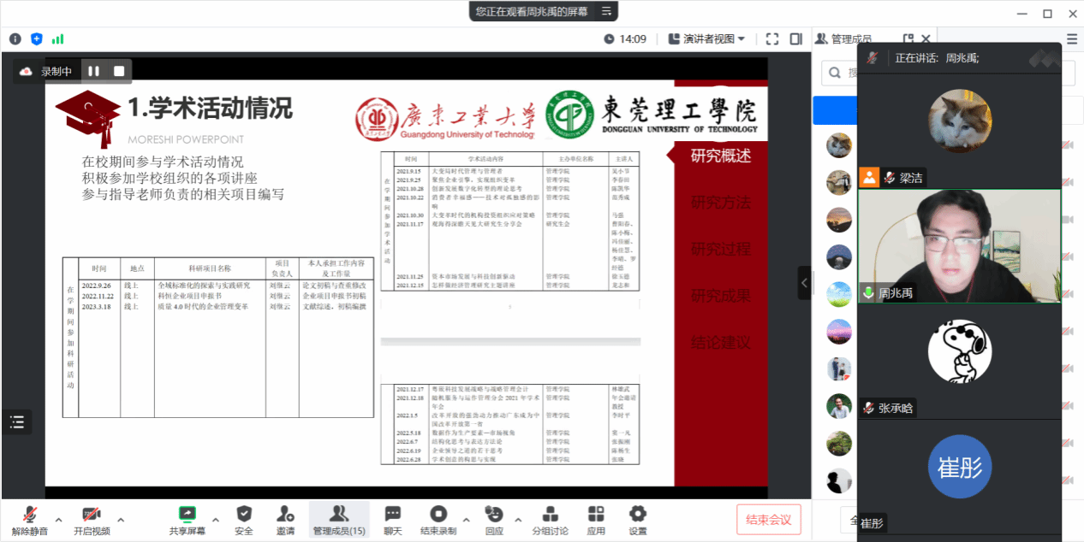This screenshot has width=1084, height=542.
Task: Select 管理成员(15) in the toolbar
Action: pos(339,519)
